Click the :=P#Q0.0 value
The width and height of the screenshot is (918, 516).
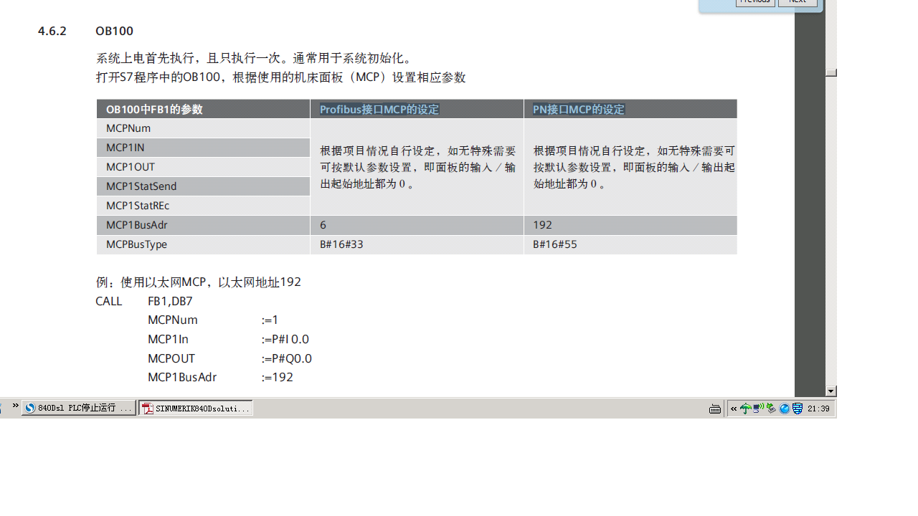(x=287, y=358)
